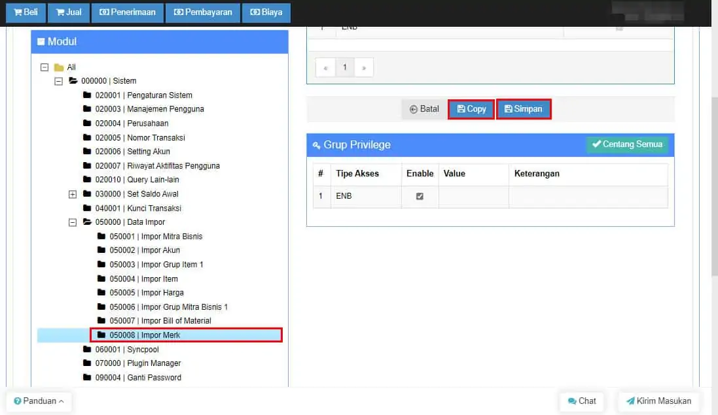
Task: Go to previous page arrow
Action: click(325, 68)
